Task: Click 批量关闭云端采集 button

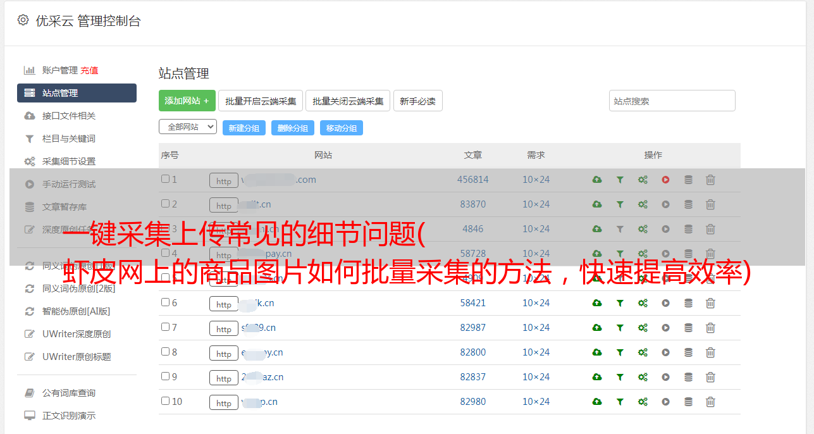Action: (348, 101)
